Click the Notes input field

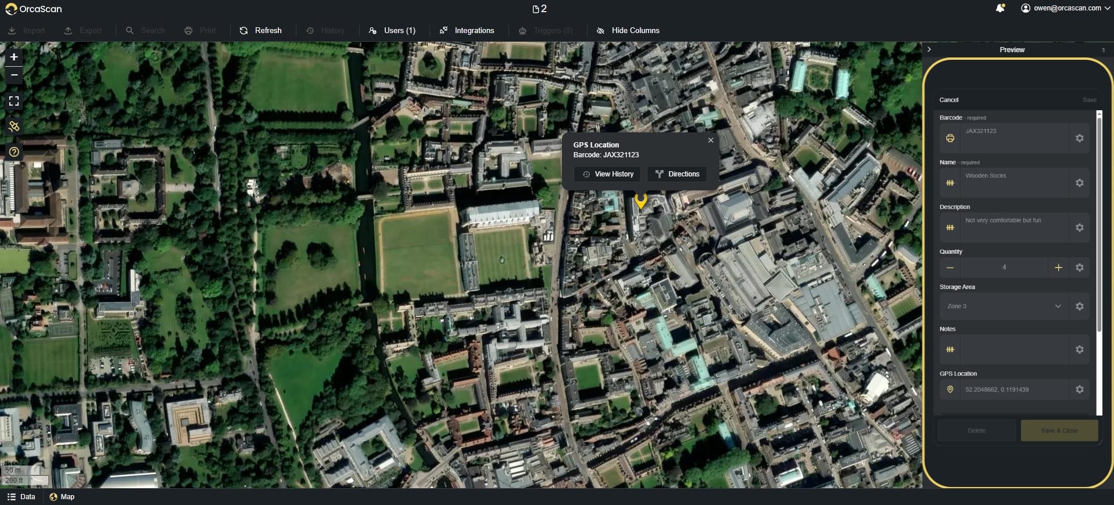click(x=1014, y=349)
